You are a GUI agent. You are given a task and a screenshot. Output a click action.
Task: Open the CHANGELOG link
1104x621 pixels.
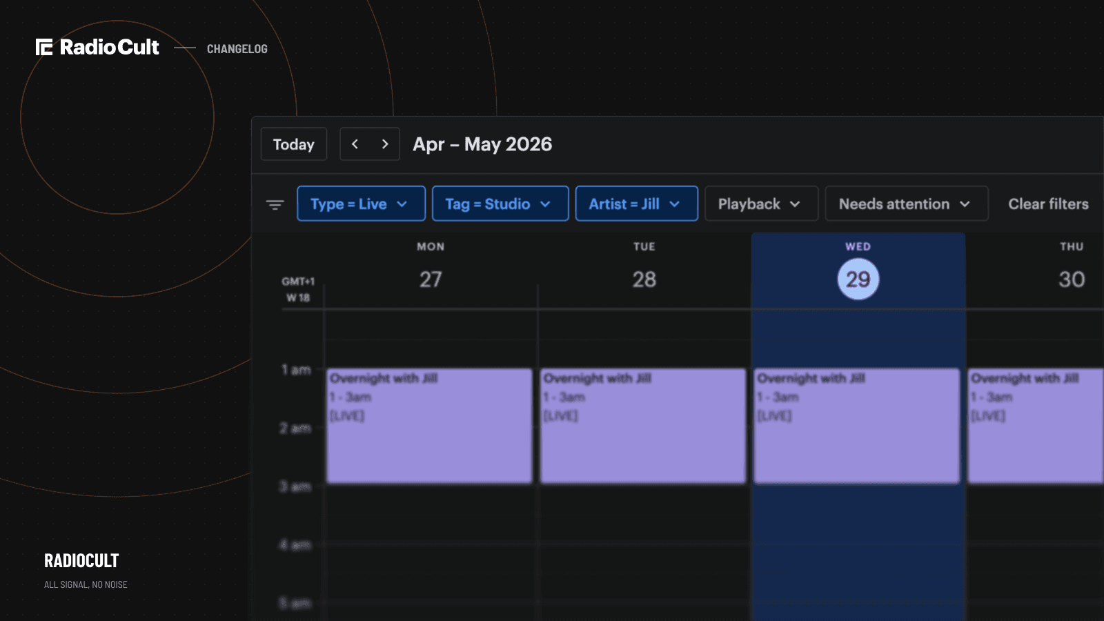coord(237,49)
